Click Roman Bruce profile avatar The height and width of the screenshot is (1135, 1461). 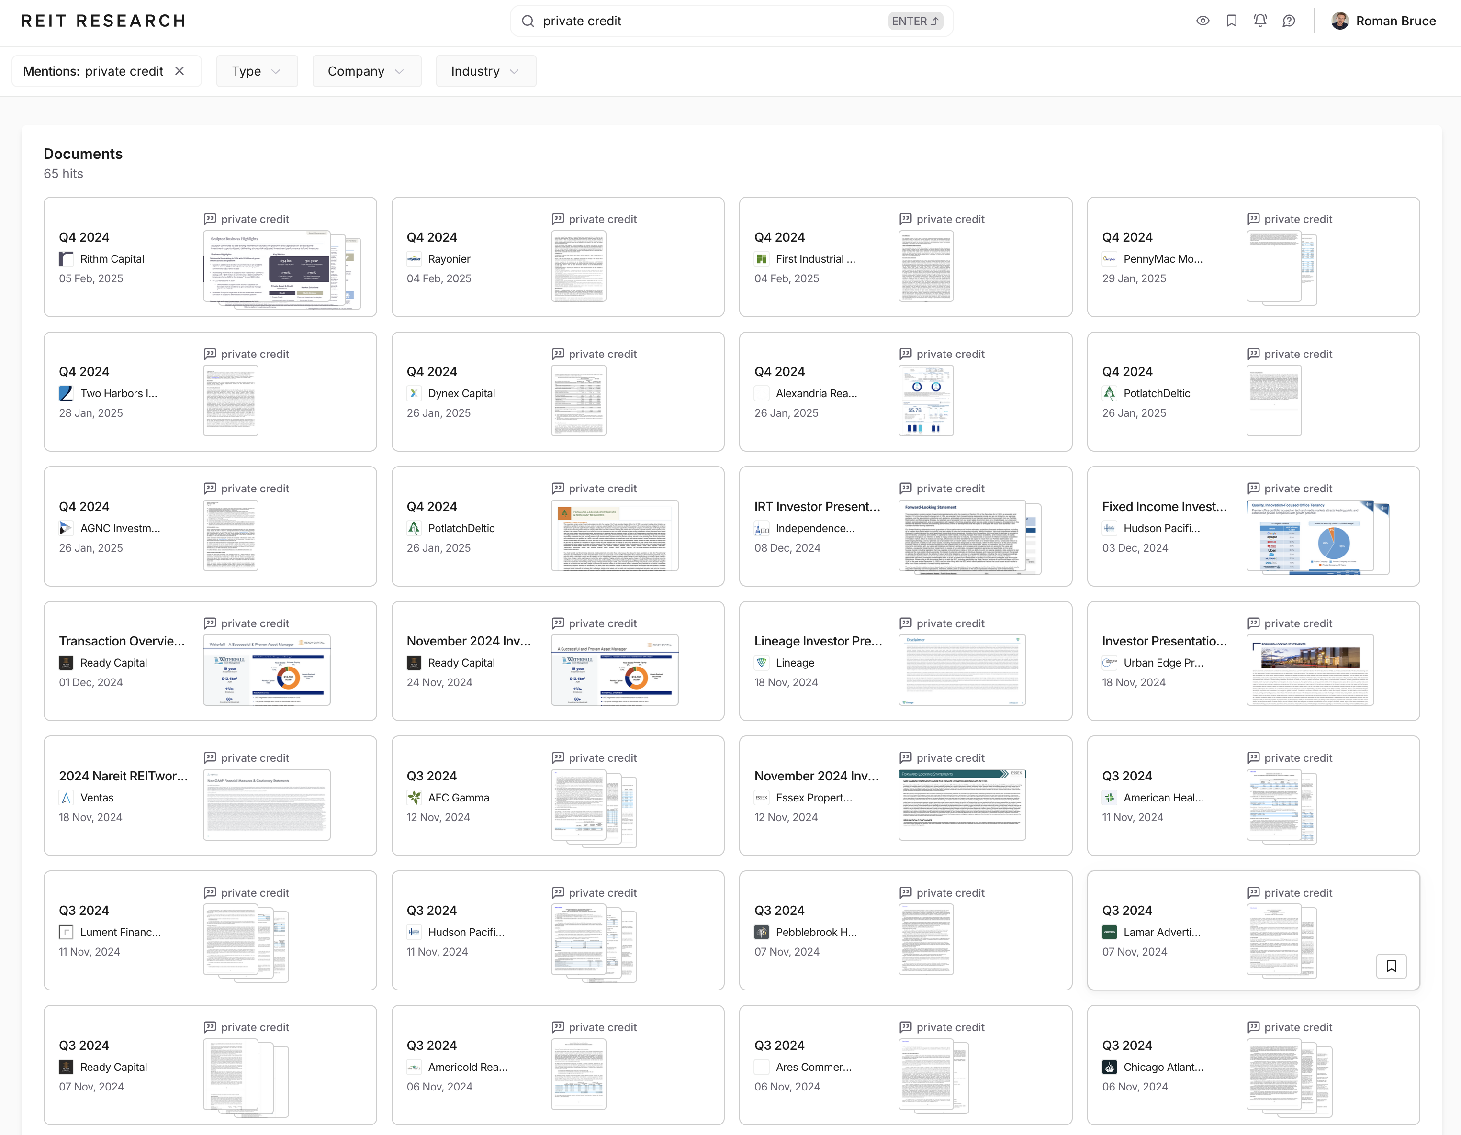tap(1340, 21)
